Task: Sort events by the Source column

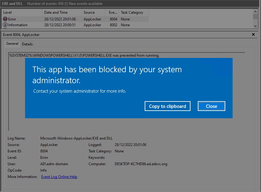Action: 91,12
